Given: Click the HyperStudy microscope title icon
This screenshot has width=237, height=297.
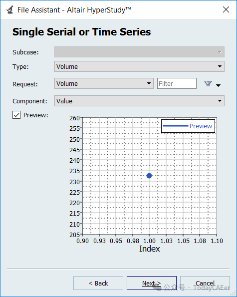Looking at the screenshot, I should [10, 9].
